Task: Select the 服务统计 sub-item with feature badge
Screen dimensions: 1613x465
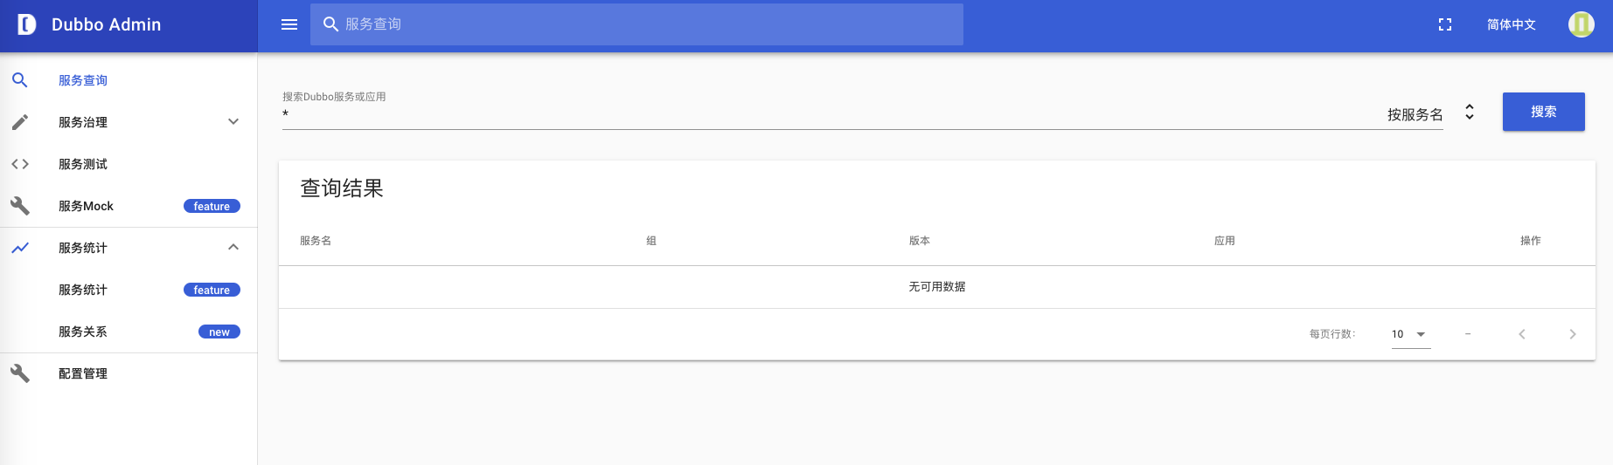Action: point(129,290)
